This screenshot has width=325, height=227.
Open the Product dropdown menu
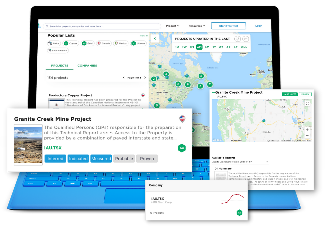pos(173,26)
